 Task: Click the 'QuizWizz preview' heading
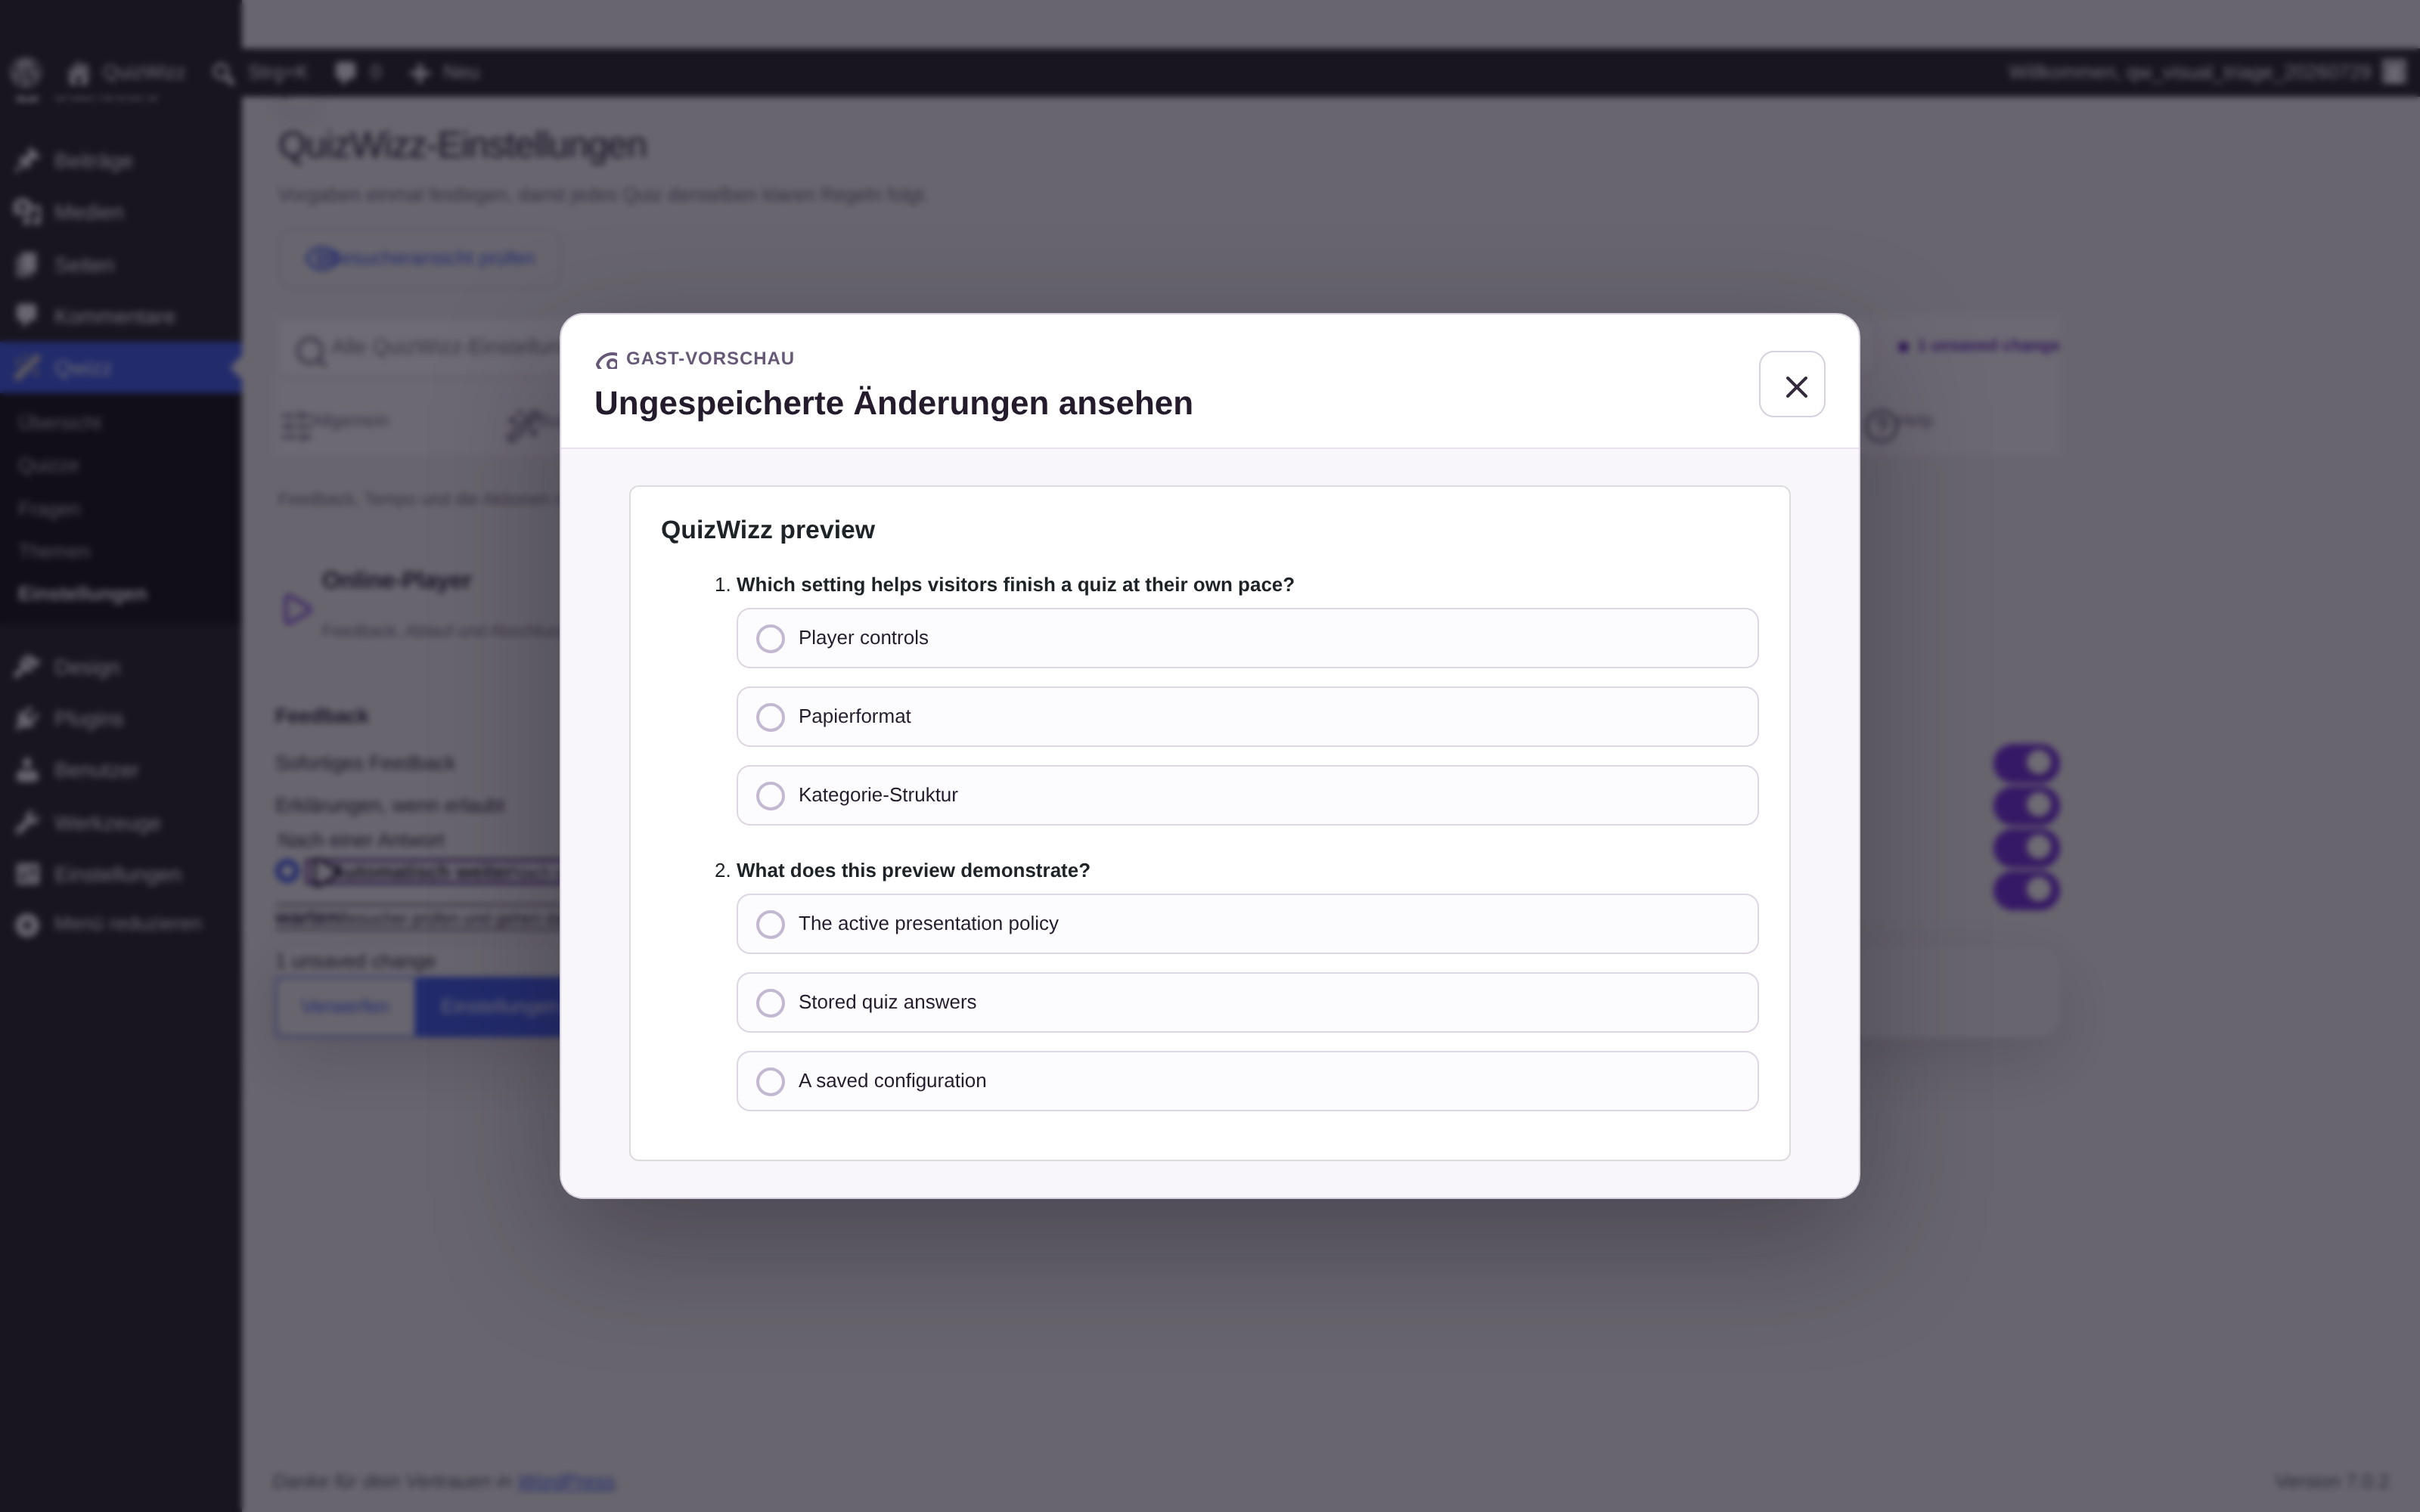click(x=767, y=530)
